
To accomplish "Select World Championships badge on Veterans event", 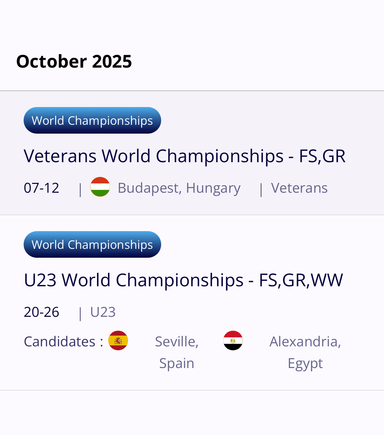I will coord(92,120).
